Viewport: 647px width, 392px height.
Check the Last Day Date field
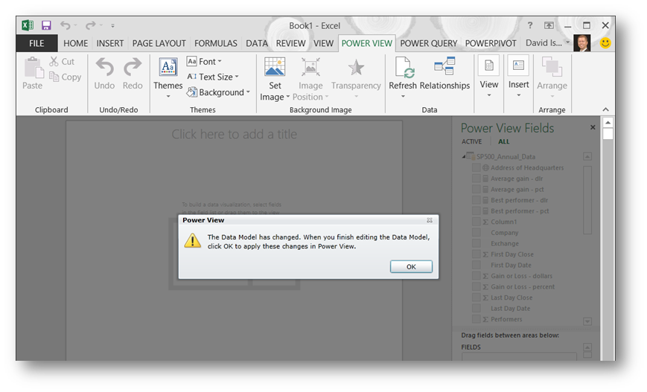(x=477, y=309)
